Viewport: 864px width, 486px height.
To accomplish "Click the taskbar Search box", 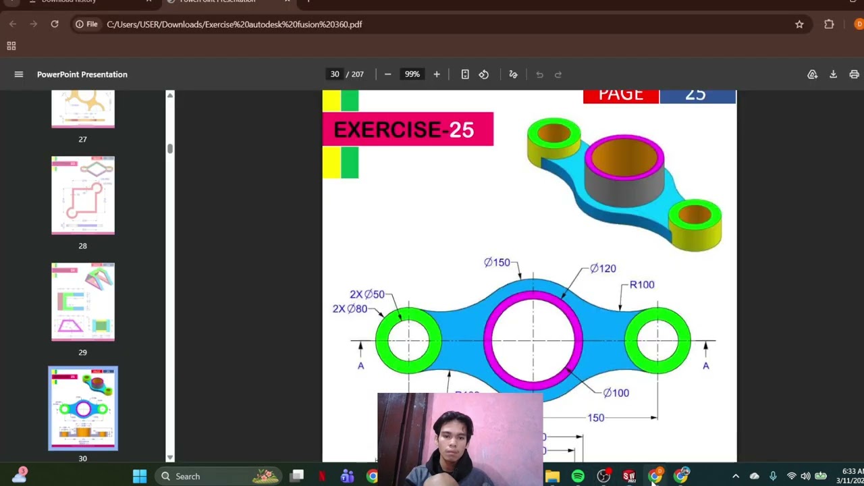I will [219, 477].
